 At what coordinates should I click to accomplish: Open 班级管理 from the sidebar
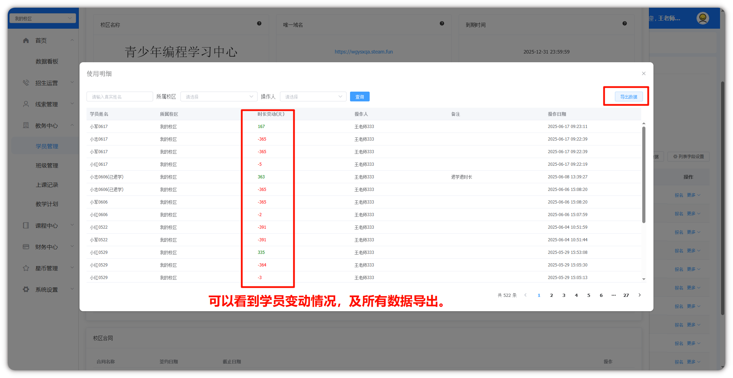47,165
